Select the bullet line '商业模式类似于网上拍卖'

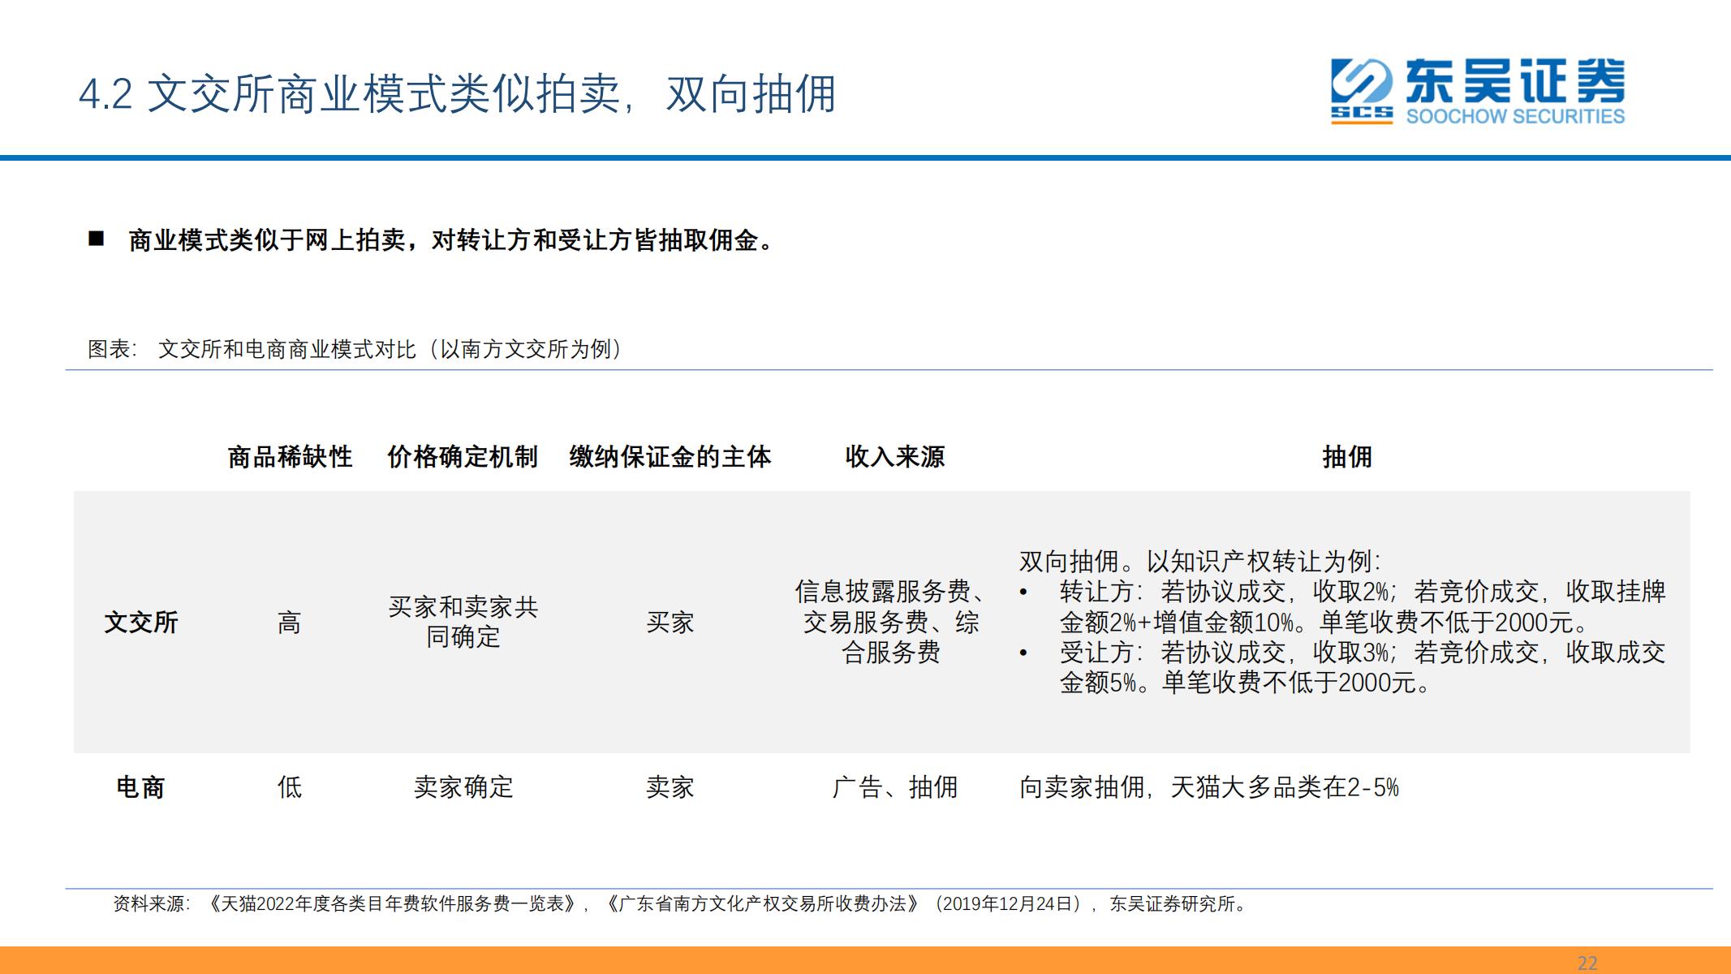coord(453,240)
